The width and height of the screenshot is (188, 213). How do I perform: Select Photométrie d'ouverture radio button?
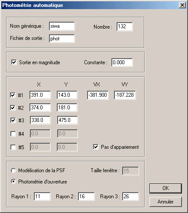[13, 181]
